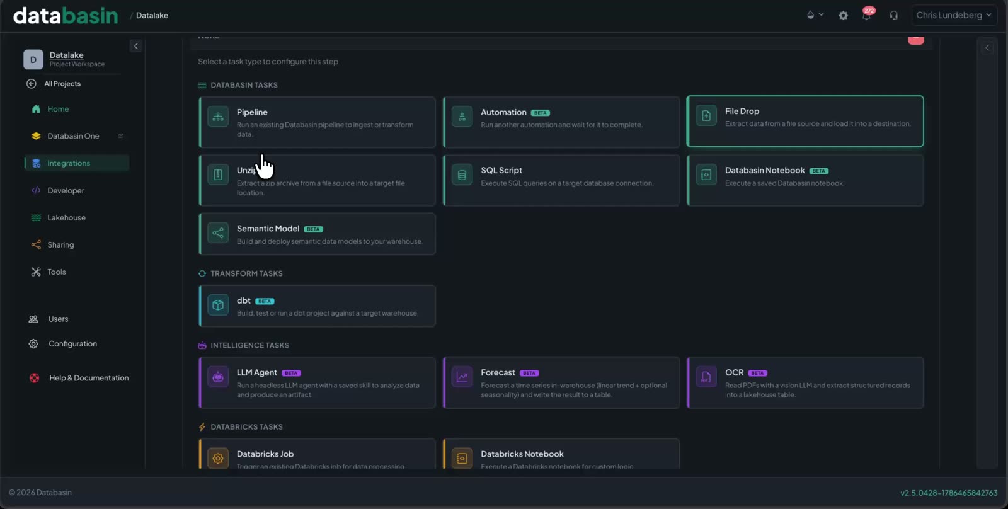The image size is (1008, 509).
Task: Click the DATABASIN TASKS section heading
Action: pyautogui.click(x=244, y=85)
